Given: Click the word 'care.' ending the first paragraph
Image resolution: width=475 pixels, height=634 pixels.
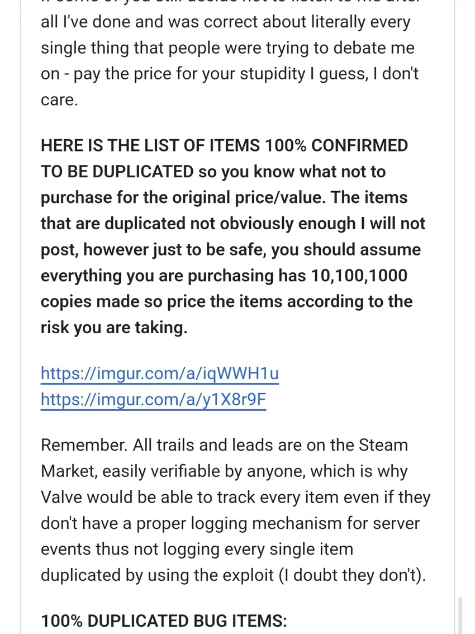Looking at the screenshot, I should coord(59,102).
